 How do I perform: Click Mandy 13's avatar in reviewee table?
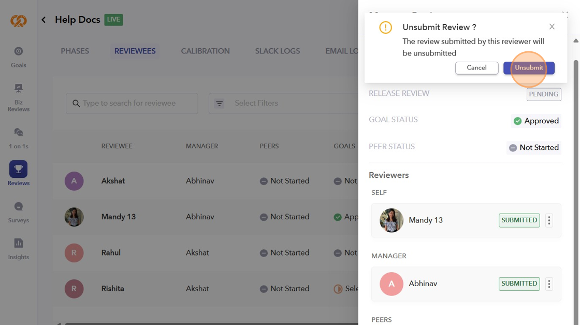(74, 217)
